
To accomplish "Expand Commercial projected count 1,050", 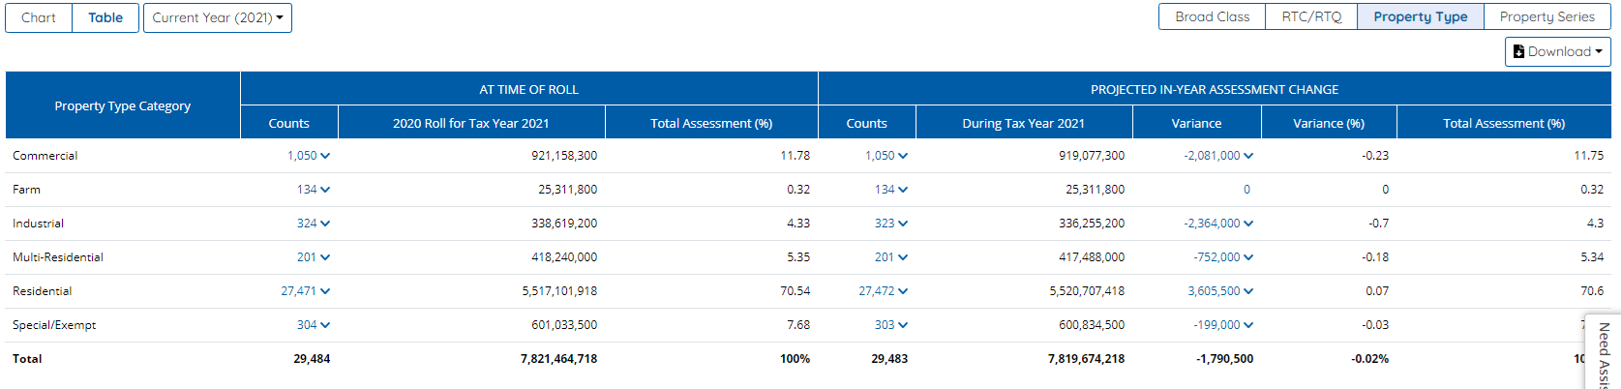I will point(886,156).
